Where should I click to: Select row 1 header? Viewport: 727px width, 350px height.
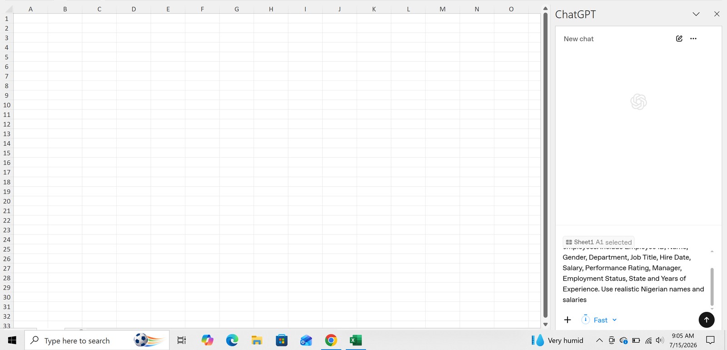point(7,19)
